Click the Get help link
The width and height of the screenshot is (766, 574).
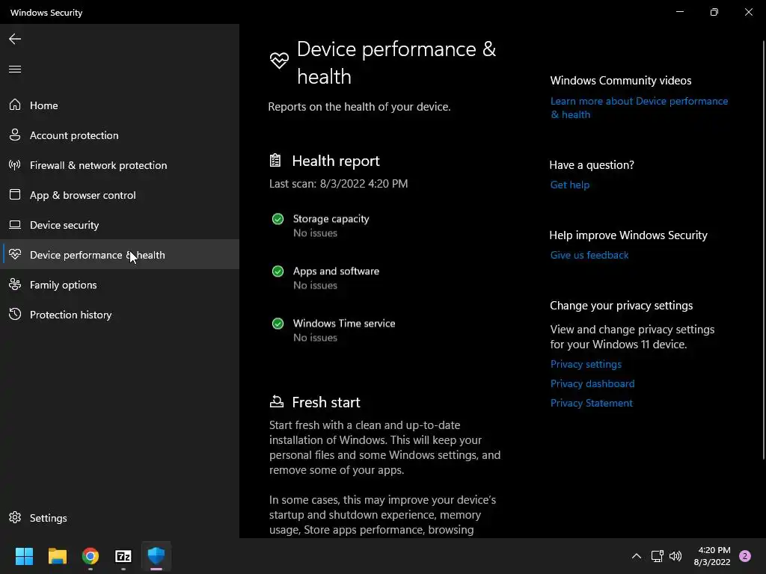[x=569, y=185]
